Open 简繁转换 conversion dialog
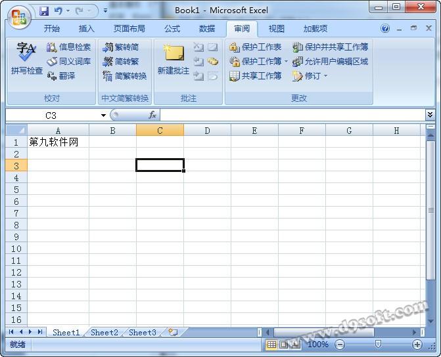This screenshot has width=441, height=357. coord(125,76)
